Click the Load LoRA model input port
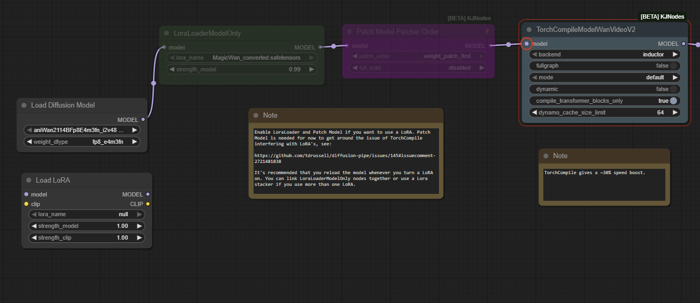 click(x=26, y=194)
